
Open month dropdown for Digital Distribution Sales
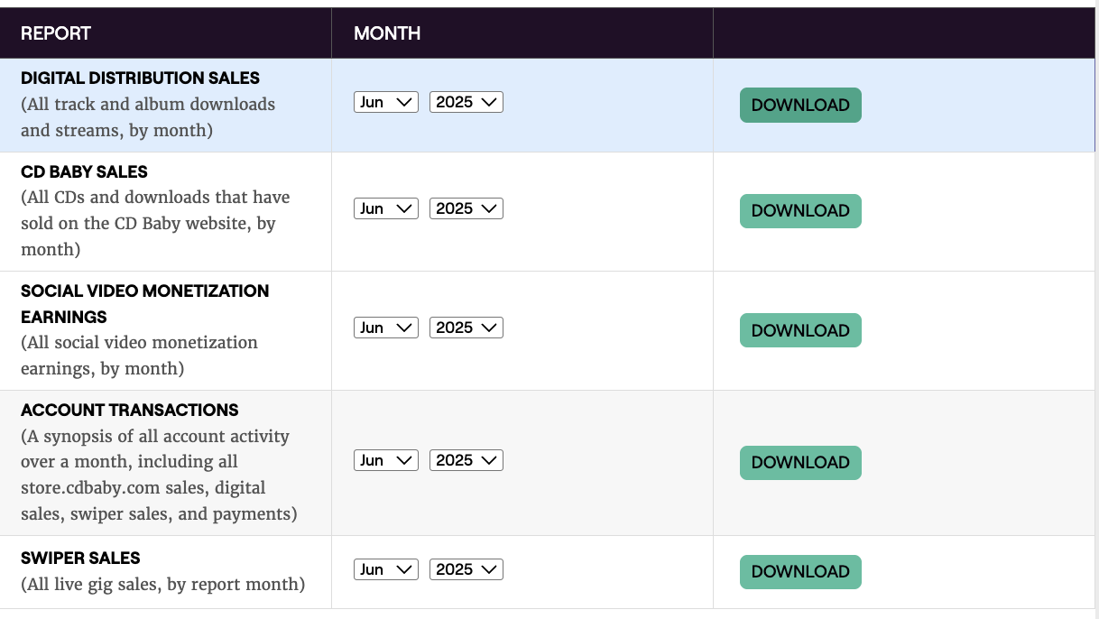[x=386, y=102]
